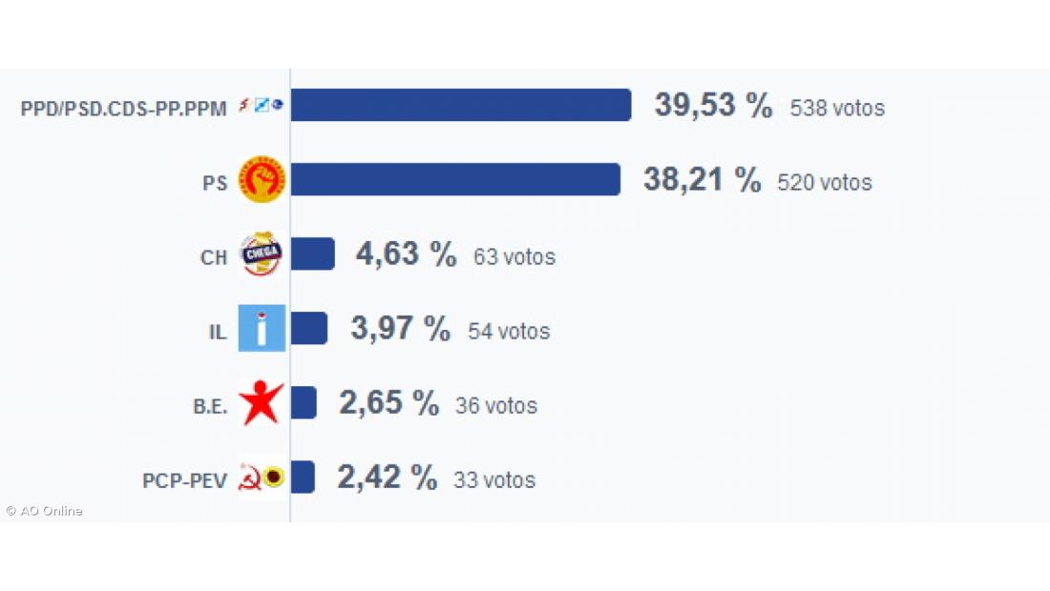Click the 54 votos count
This screenshot has width=1050, height=591.
point(509,332)
